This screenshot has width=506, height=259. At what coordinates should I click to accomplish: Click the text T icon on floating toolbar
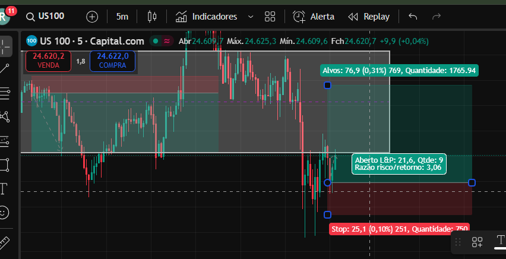(500, 241)
